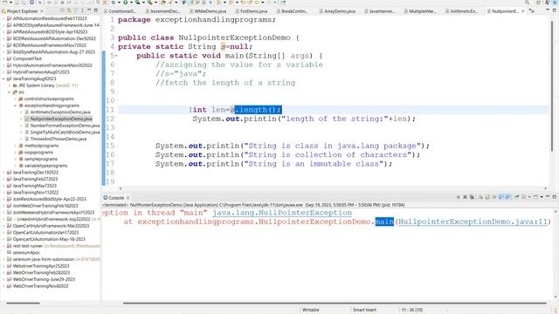Toggle Scroll Lock in Console toolbar

(x=487, y=197)
